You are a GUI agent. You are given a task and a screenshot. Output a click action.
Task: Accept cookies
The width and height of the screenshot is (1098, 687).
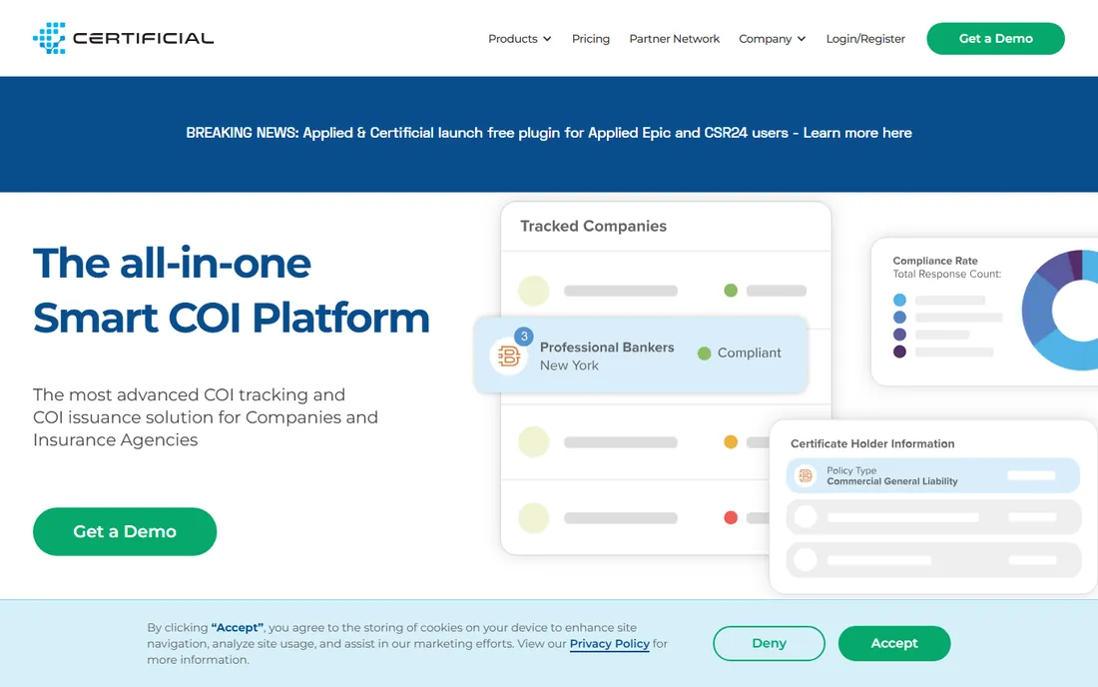tap(894, 643)
